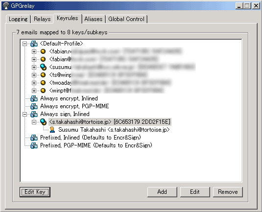
Task: Click the GPGrelay title bar app icon
Action: coord(6,6)
